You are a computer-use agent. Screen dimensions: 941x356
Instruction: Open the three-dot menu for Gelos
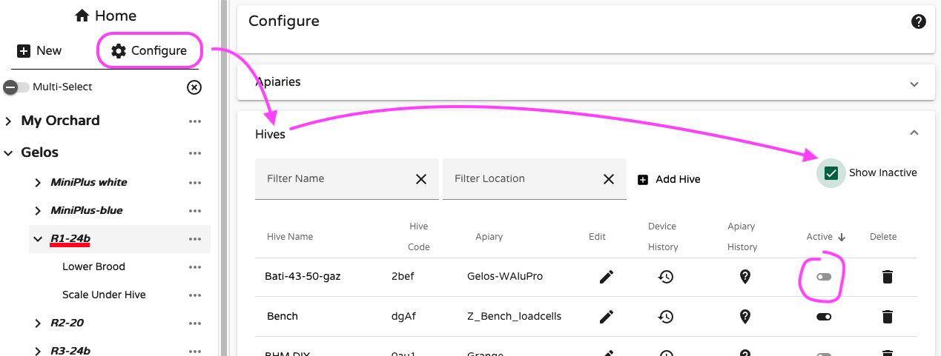(195, 153)
